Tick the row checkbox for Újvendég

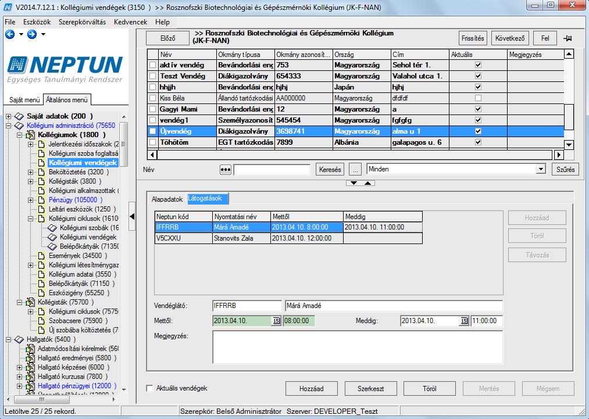(x=152, y=131)
